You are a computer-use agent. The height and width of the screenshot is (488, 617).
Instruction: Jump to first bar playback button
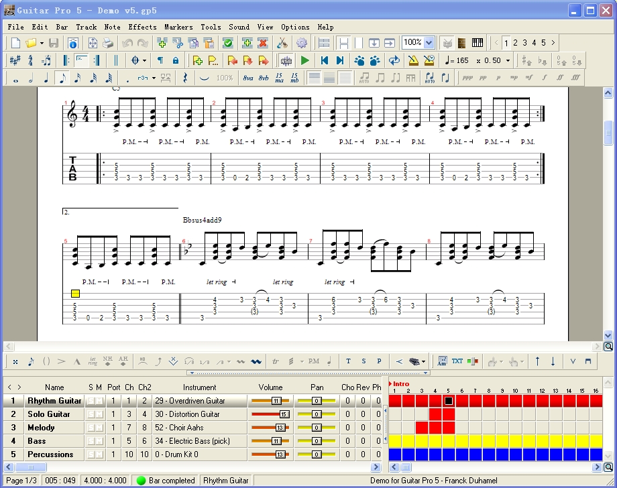click(x=324, y=60)
